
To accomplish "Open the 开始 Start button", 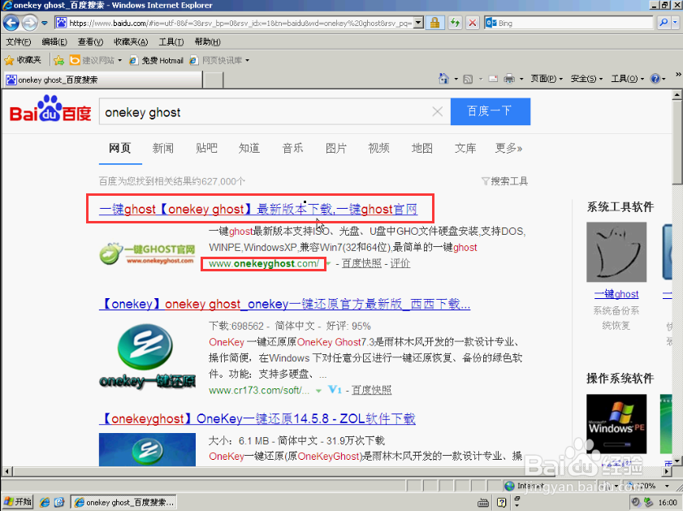I will click(17, 502).
